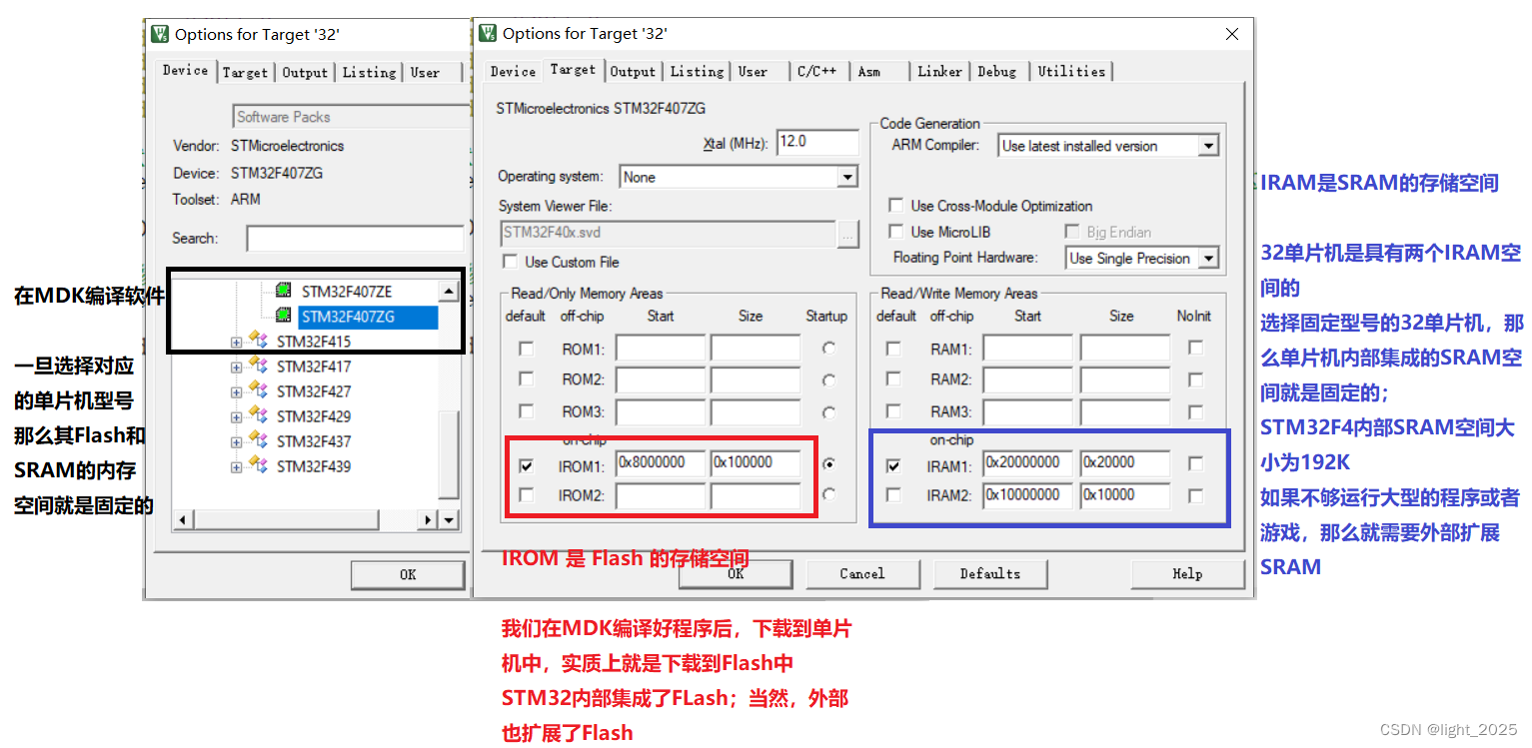Image resolution: width=1532 pixels, height=748 pixels.
Task: Open the Floating Point Hardware dropdown
Action: tap(1208, 259)
